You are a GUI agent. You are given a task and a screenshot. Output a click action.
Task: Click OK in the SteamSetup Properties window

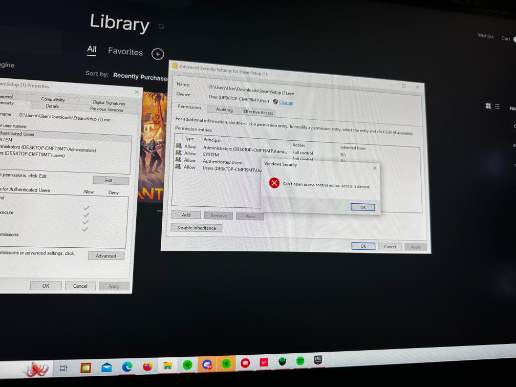[46, 286]
